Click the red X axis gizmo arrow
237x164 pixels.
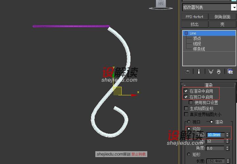(x=134, y=95)
